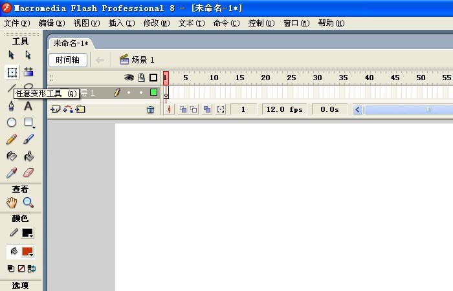This screenshot has width=453, height=291.
Task: Select the Brush tool
Action: coord(28,140)
